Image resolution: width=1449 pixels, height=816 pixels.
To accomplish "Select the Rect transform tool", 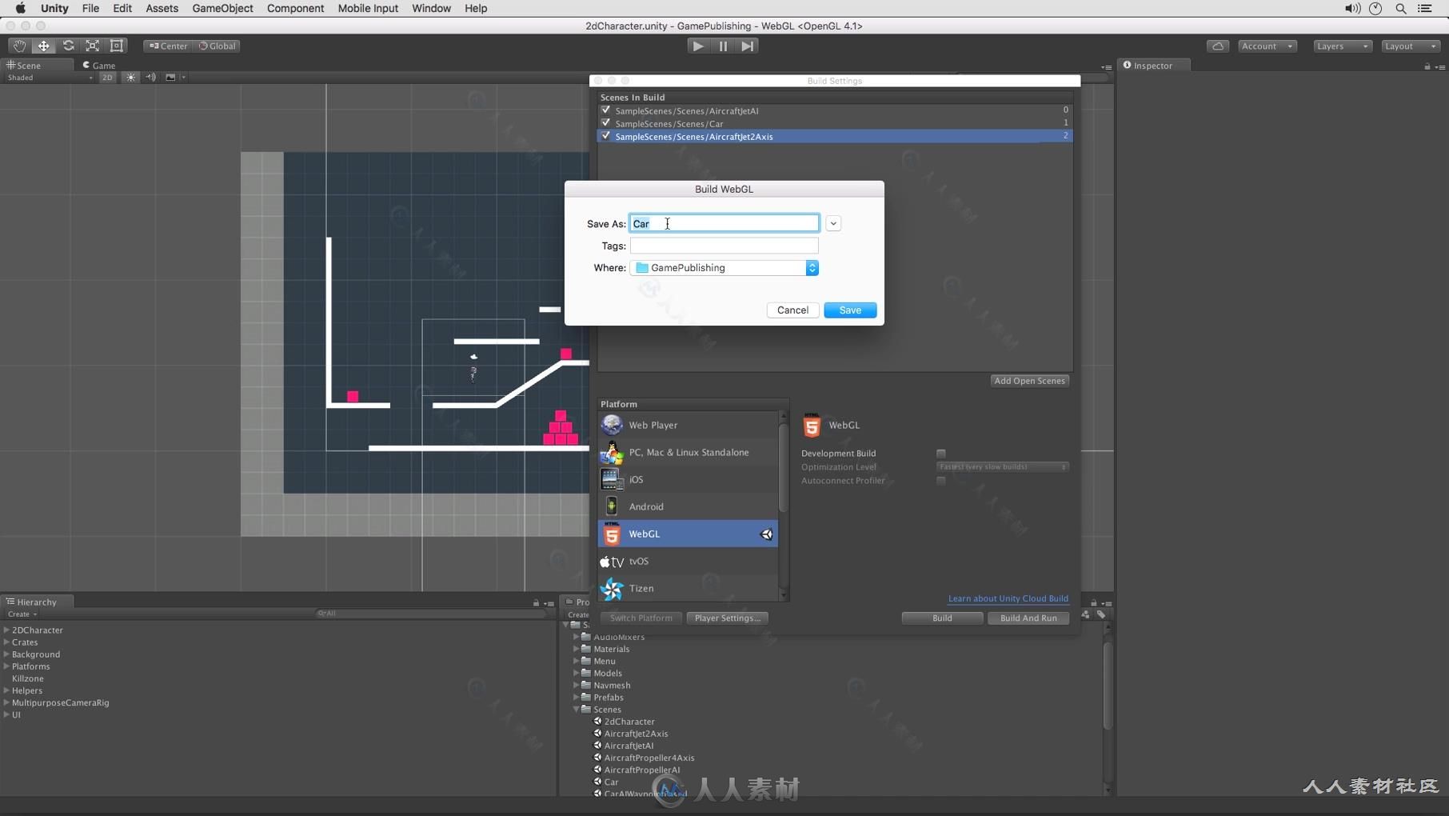I will tap(117, 46).
